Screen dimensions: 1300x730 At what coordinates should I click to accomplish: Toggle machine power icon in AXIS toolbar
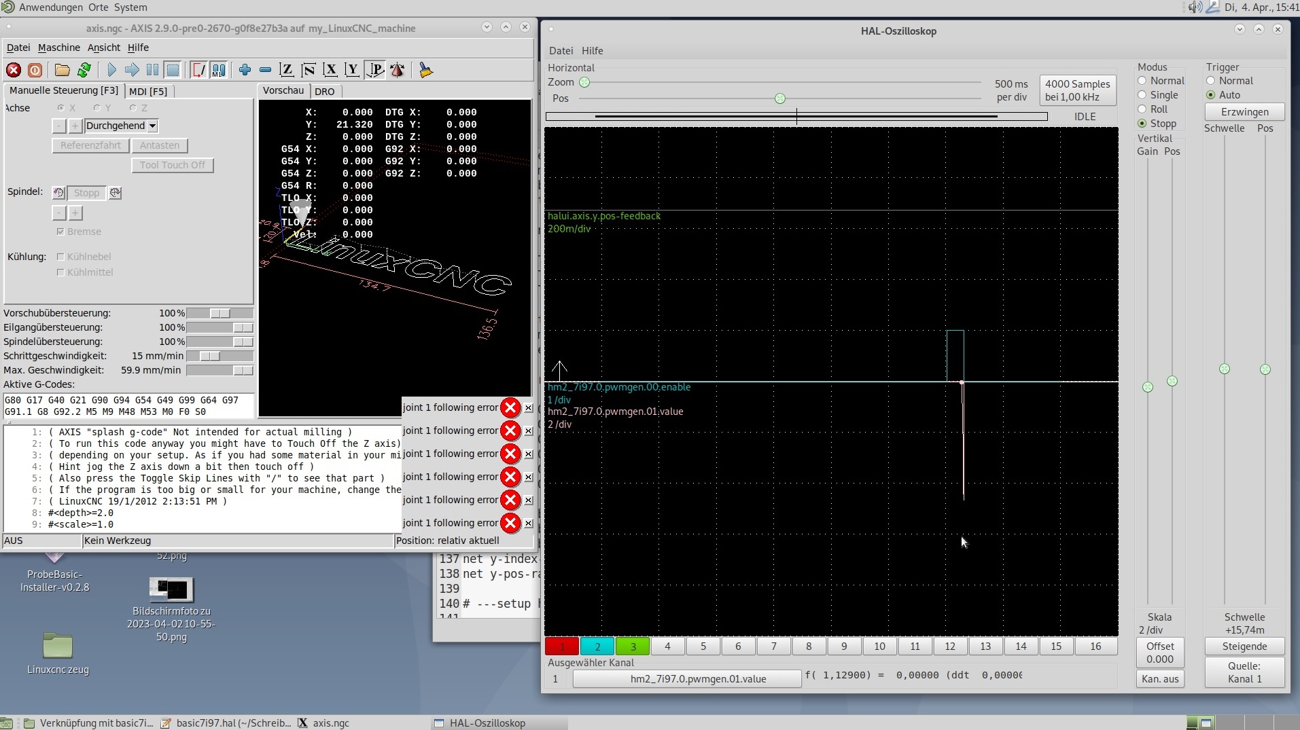(x=35, y=70)
